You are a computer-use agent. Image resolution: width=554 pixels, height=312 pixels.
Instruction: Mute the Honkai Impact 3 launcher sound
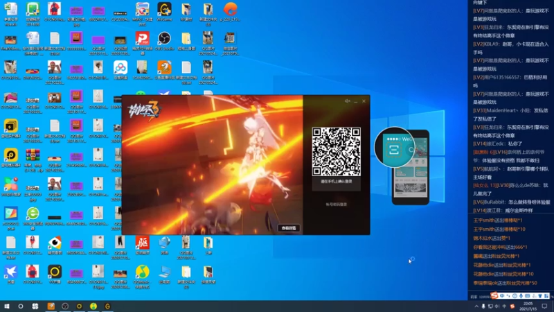[348, 101]
